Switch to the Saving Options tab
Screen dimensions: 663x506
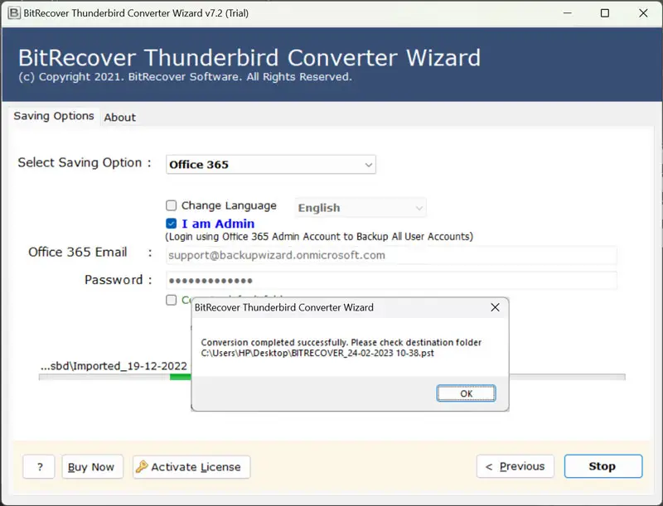pos(54,116)
